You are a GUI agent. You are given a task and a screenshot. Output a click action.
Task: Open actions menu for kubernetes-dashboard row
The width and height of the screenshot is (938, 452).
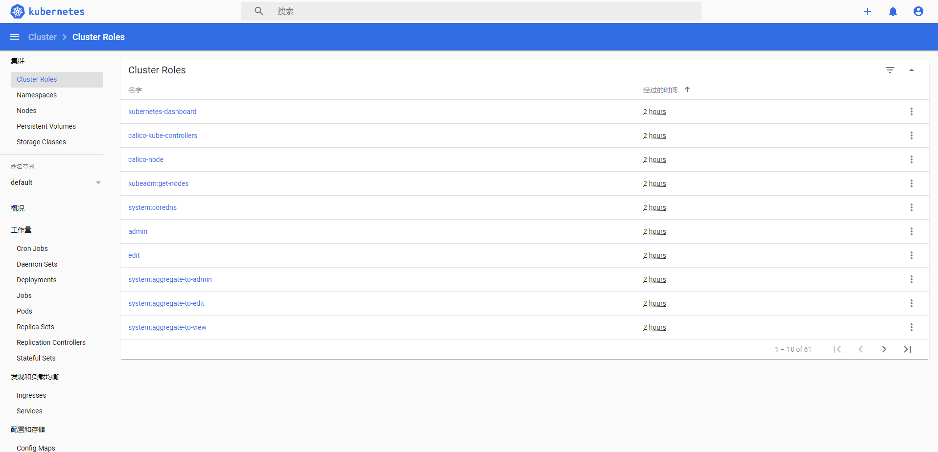tap(912, 112)
